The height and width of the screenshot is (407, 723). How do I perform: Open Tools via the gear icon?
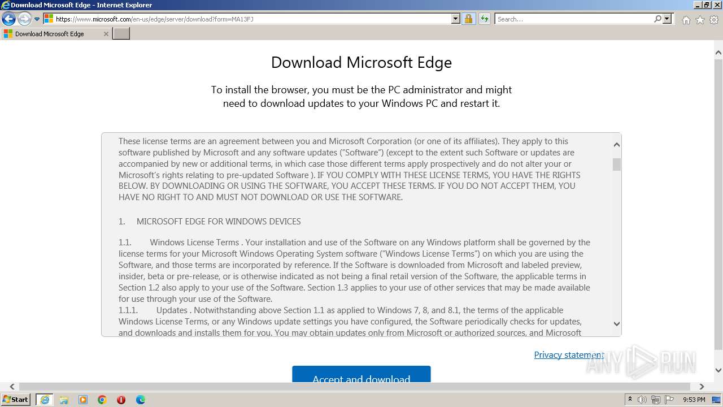pyautogui.click(x=714, y=20)
